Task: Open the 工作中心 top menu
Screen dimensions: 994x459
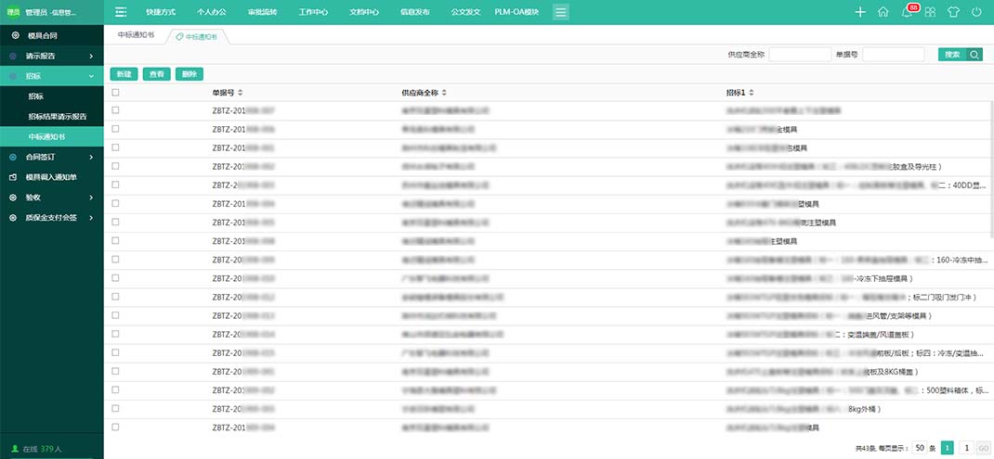Action: [x=314, y=12]
